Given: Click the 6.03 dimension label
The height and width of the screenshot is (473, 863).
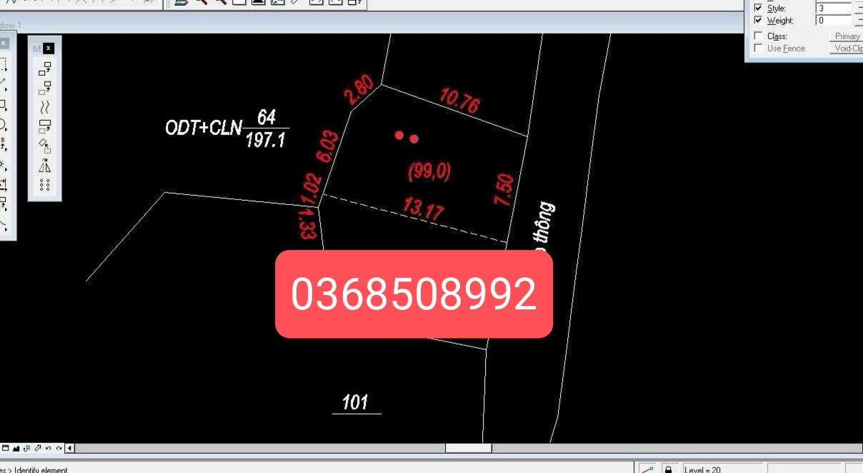Looking at the screenshot, I should click(326, 146).
